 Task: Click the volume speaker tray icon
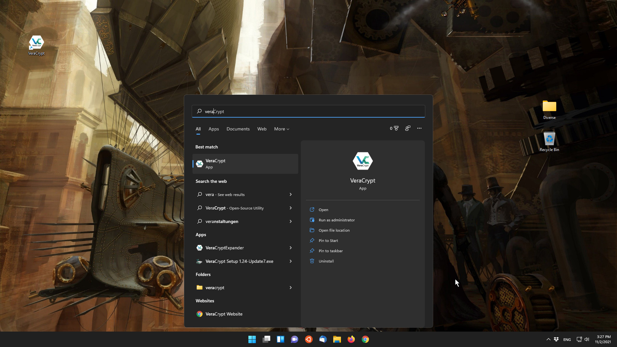[587, 339]
